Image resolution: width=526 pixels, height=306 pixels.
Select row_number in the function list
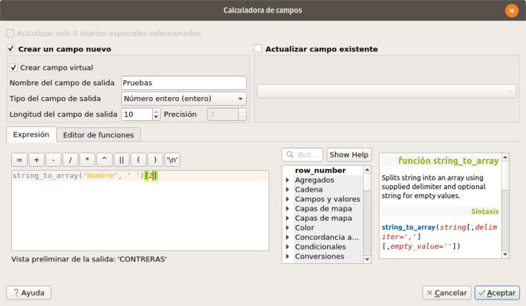(x=321, y=170)
